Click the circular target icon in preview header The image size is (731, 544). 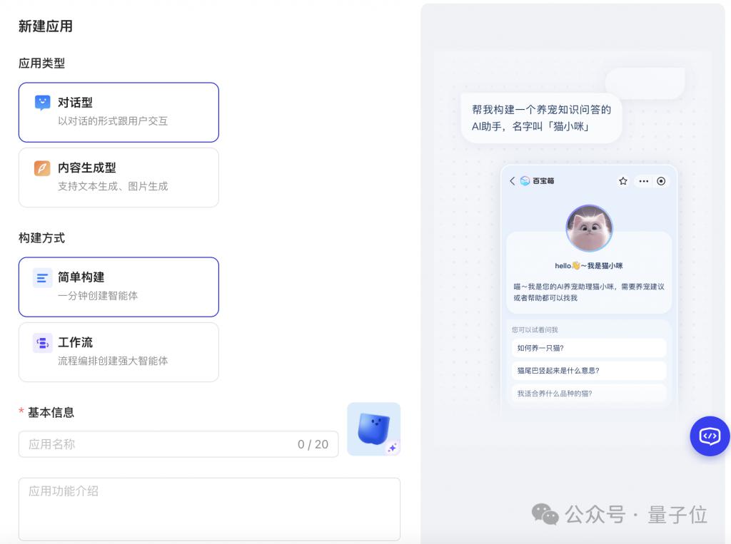pyautogui.click(x=661, y=180)
